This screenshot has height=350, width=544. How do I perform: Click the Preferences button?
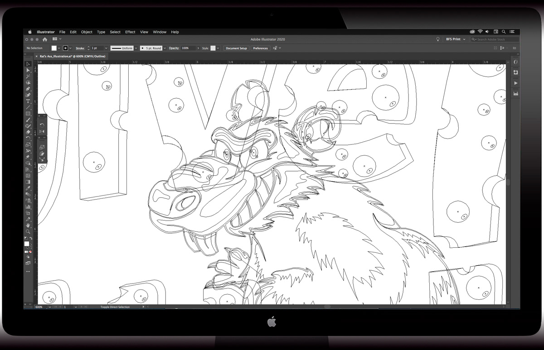[x=260, y=48]
